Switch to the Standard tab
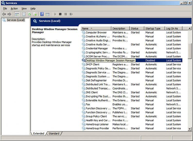Viewport: 193px width, 141px height. 54,134
